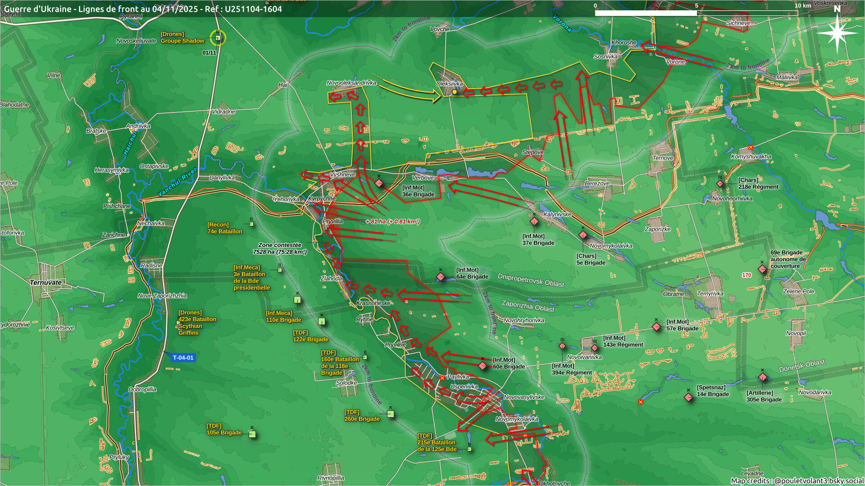The width and height of the screenshot is (865, 486).
Task: Select the 37e Brigade unit diamond icon
Action: pos(534,221)
